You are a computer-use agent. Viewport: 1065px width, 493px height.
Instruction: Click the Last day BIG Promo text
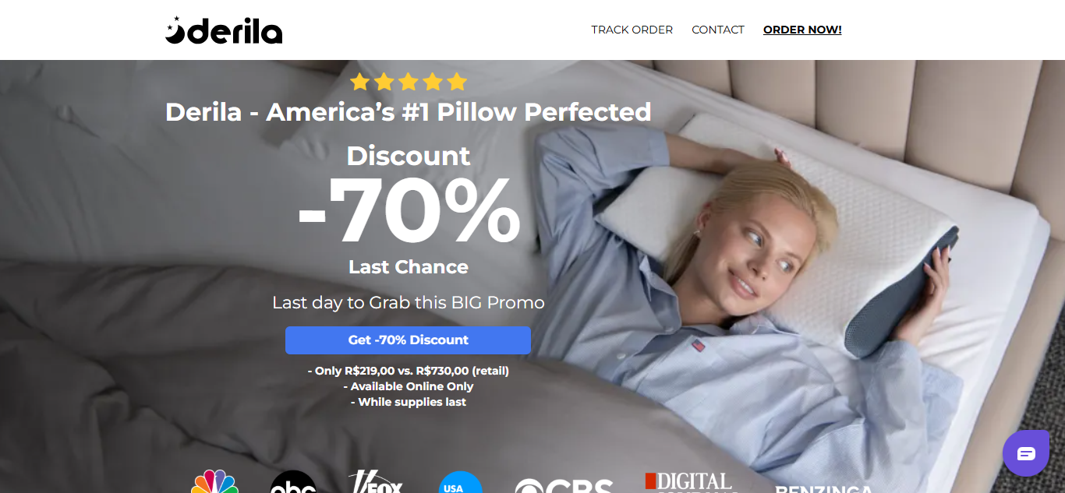tap(409, 302)
